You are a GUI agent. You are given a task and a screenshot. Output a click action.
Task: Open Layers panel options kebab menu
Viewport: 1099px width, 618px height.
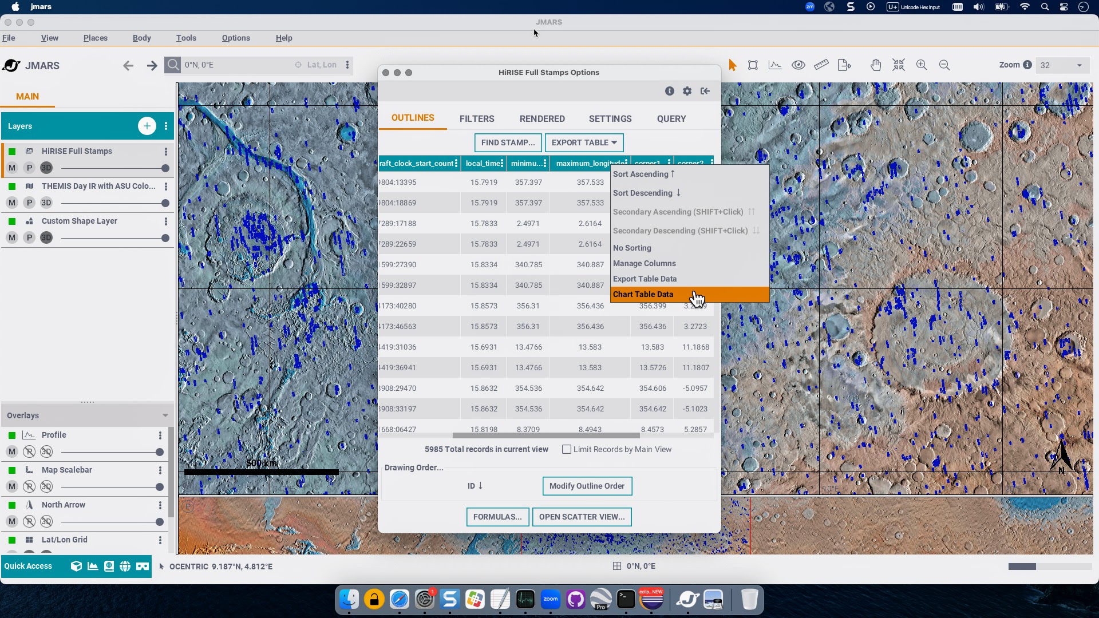pos(166,126)
